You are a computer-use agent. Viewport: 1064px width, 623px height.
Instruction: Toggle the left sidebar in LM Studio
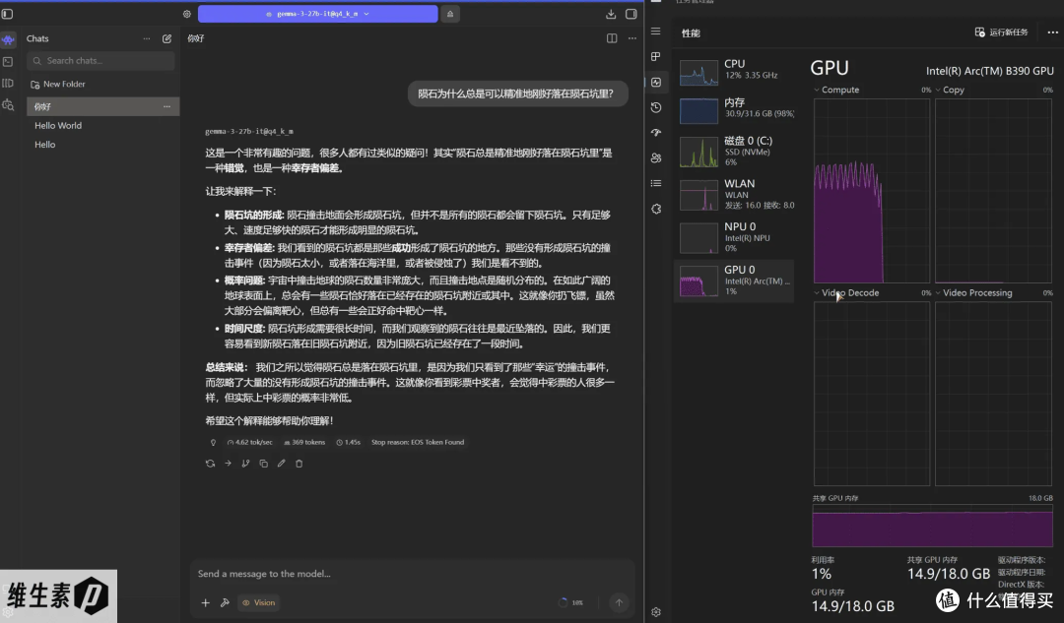click(8, 14)
